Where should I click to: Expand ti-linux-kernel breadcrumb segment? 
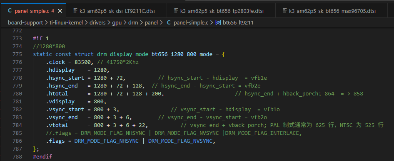(66, 23)
